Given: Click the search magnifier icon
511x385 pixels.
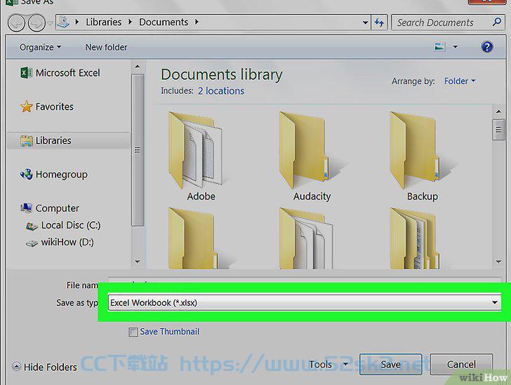Looking at the screenshot, I should click(497, 22).
